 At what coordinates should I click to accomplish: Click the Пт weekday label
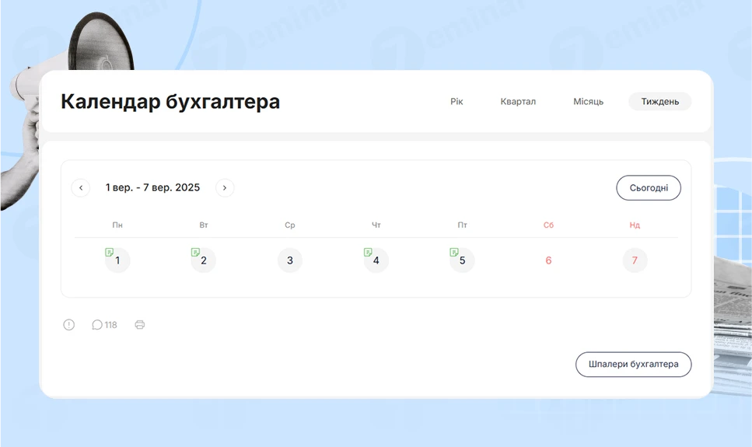(463, 225)
